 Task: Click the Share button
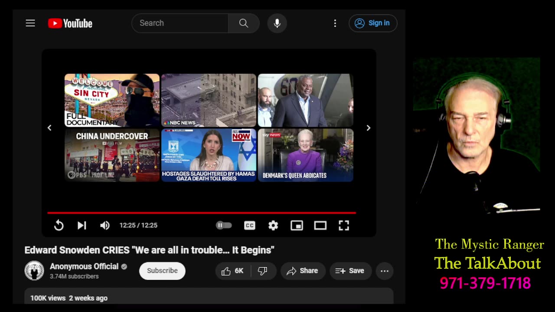tap(302, 271)
